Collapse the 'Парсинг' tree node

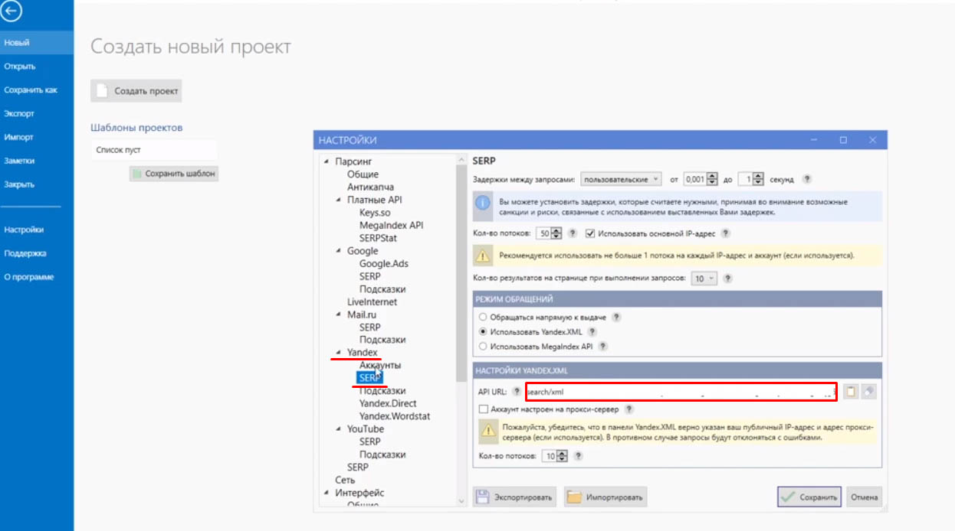click(327, 161)
